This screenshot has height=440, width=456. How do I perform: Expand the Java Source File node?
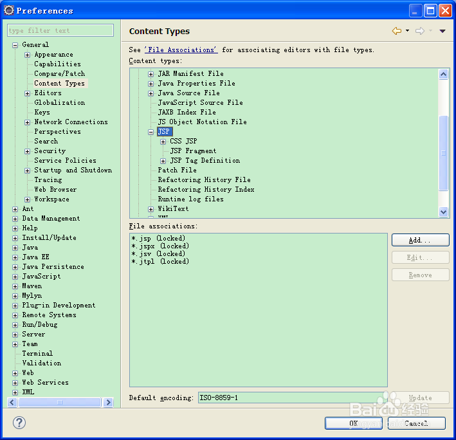click(x=150, y=93)
